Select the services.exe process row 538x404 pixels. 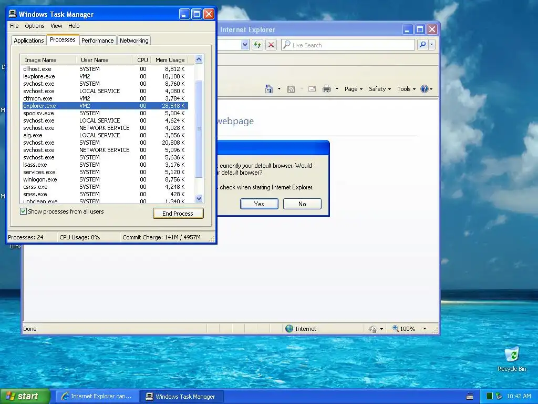(x=105, y=172)
